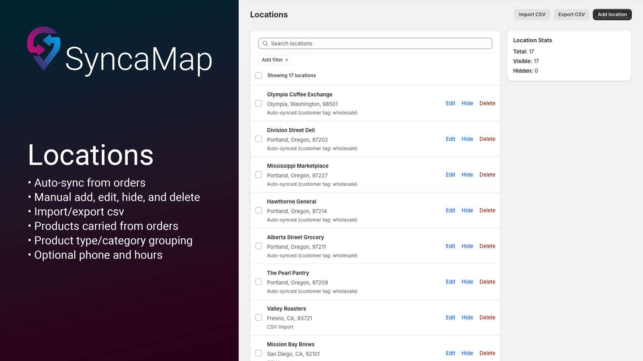Click The Pearl Pantry name
This screenshot has width=643, height=361.
288,273
